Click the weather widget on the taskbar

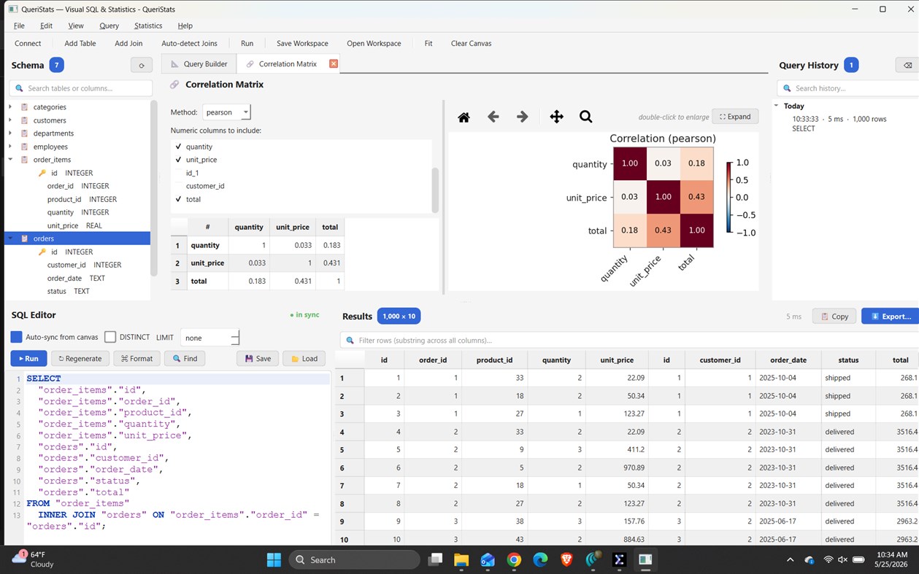pos(34,559)
